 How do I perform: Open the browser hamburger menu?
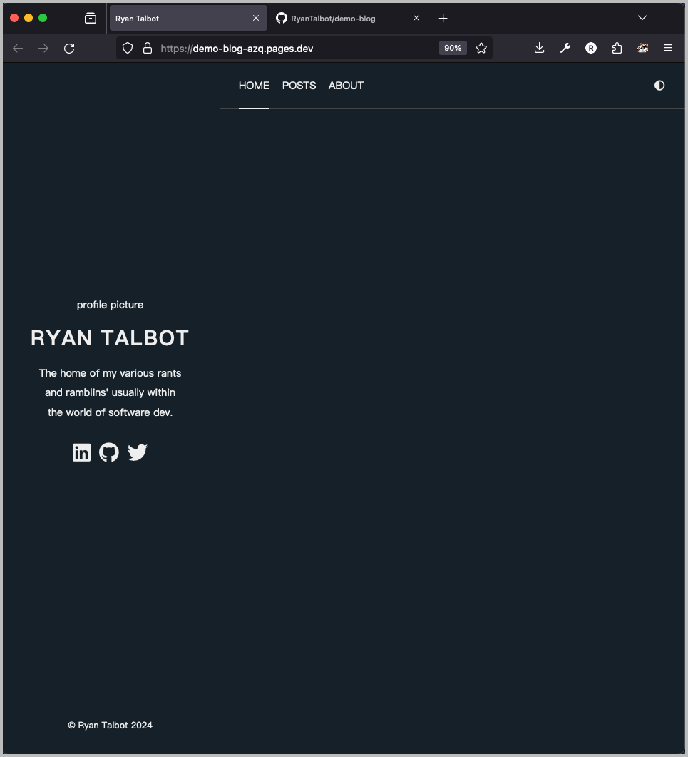pyautogui.click(x=668, y=48)
